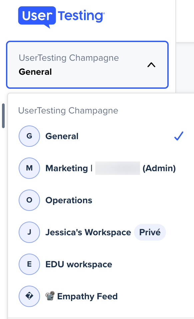194x319 pixels.
Task: Click the J avatar for Jessica's Workspace
Action: 29,232
